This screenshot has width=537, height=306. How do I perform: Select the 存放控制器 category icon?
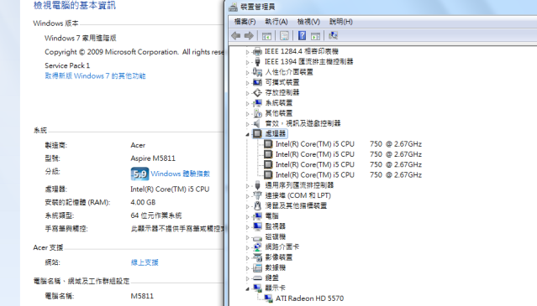point(257,92)
